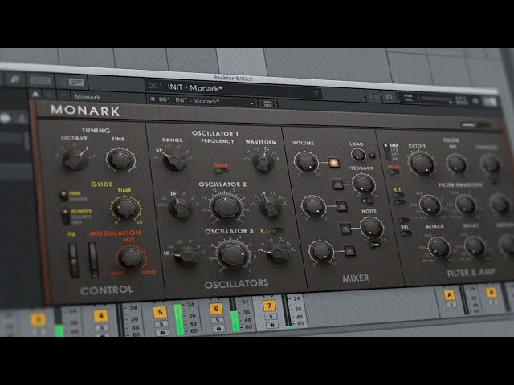Click the Filter CUTOFF knob
514x385 pixels.
click(x=421, y=164)
